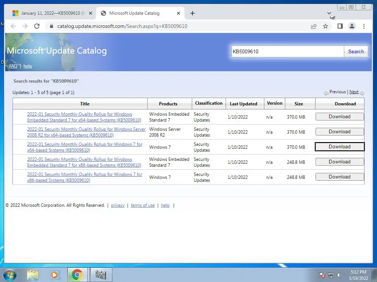Download the Windows 7 x64 update
This screenshot has width=377, height=282.
339,147
